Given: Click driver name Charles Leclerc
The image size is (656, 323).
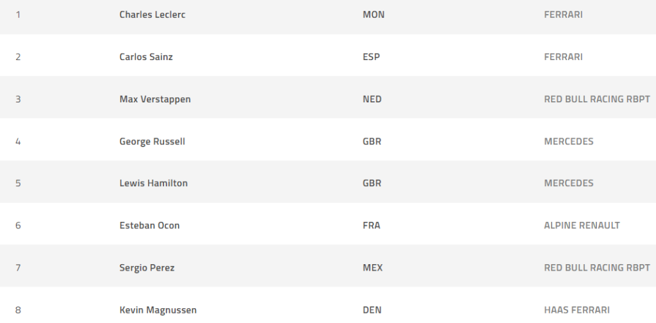Looking at the screenshot, I should (152, 15).
